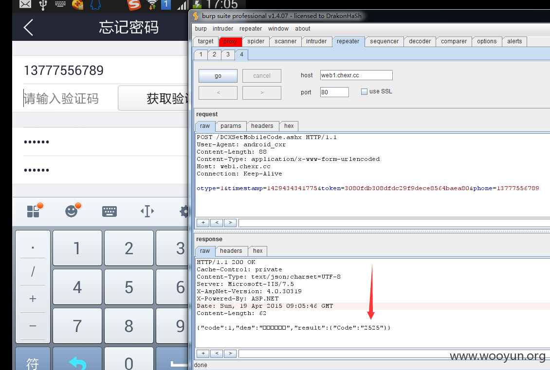Click the request search previous < button
Viewport: 550px width, 370px height.
pyautogui.click(x=217, y=223)
